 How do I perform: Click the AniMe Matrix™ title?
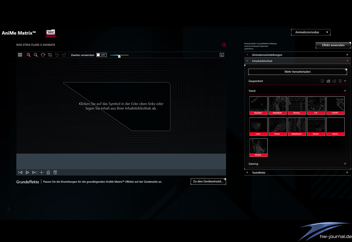19,33
